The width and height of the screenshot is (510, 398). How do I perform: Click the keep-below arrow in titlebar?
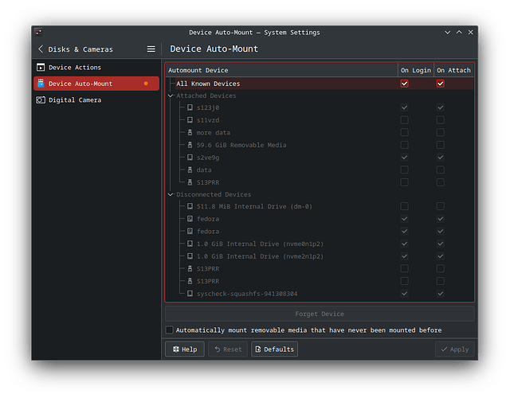click(x=448, y=32)
